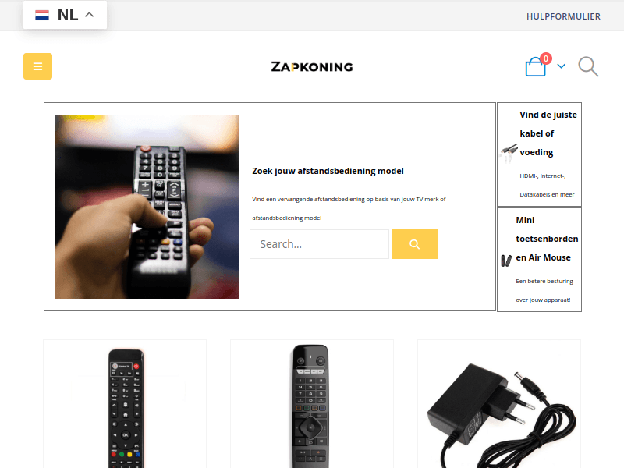Open the power adapter product image

501,414
